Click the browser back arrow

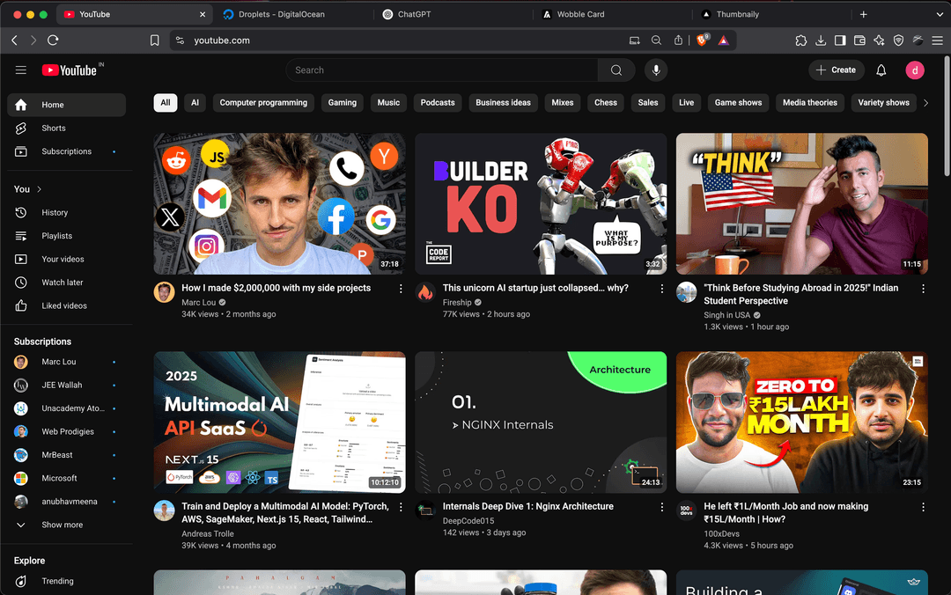pos(15,40)
